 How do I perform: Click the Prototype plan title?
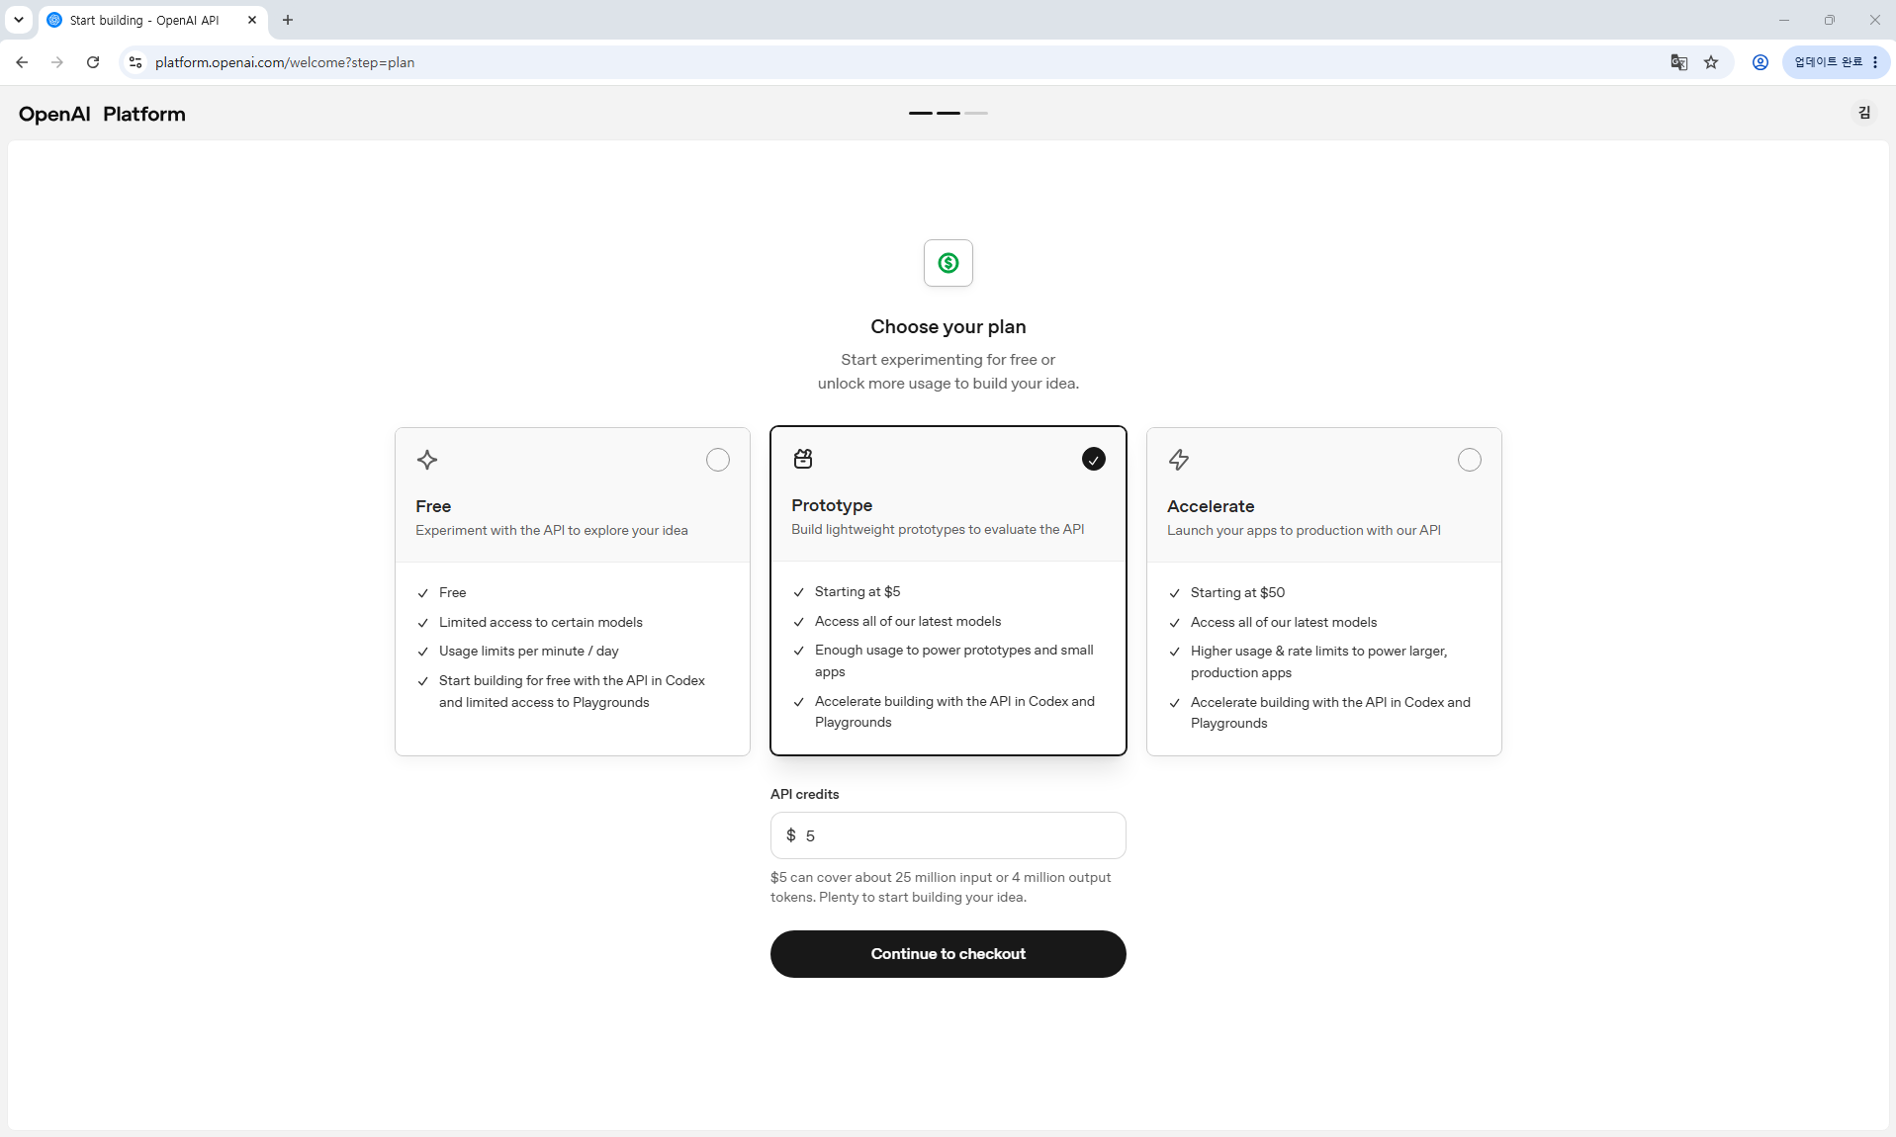tap(832, 505)
